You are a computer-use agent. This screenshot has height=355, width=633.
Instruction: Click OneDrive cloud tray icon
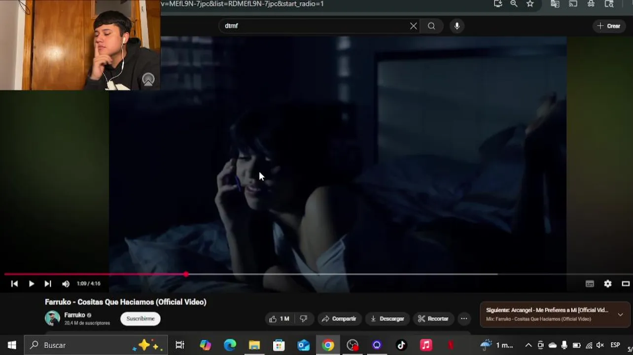(553, 345)
